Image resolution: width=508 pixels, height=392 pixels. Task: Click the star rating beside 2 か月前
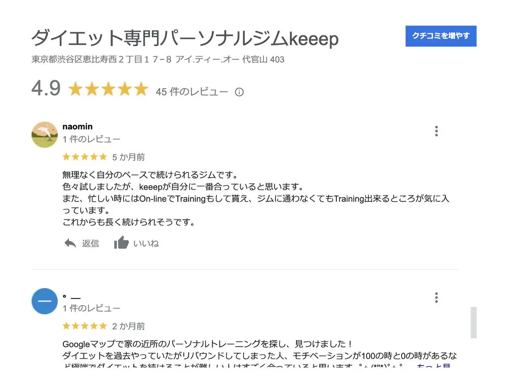pyautogui.click(x=85, y=326)
